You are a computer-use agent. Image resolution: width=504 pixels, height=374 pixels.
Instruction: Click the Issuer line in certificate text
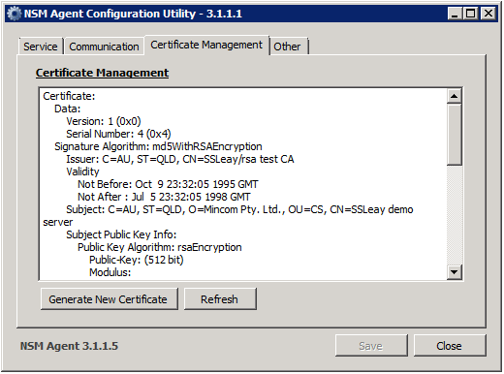click(x=180, y=159)
